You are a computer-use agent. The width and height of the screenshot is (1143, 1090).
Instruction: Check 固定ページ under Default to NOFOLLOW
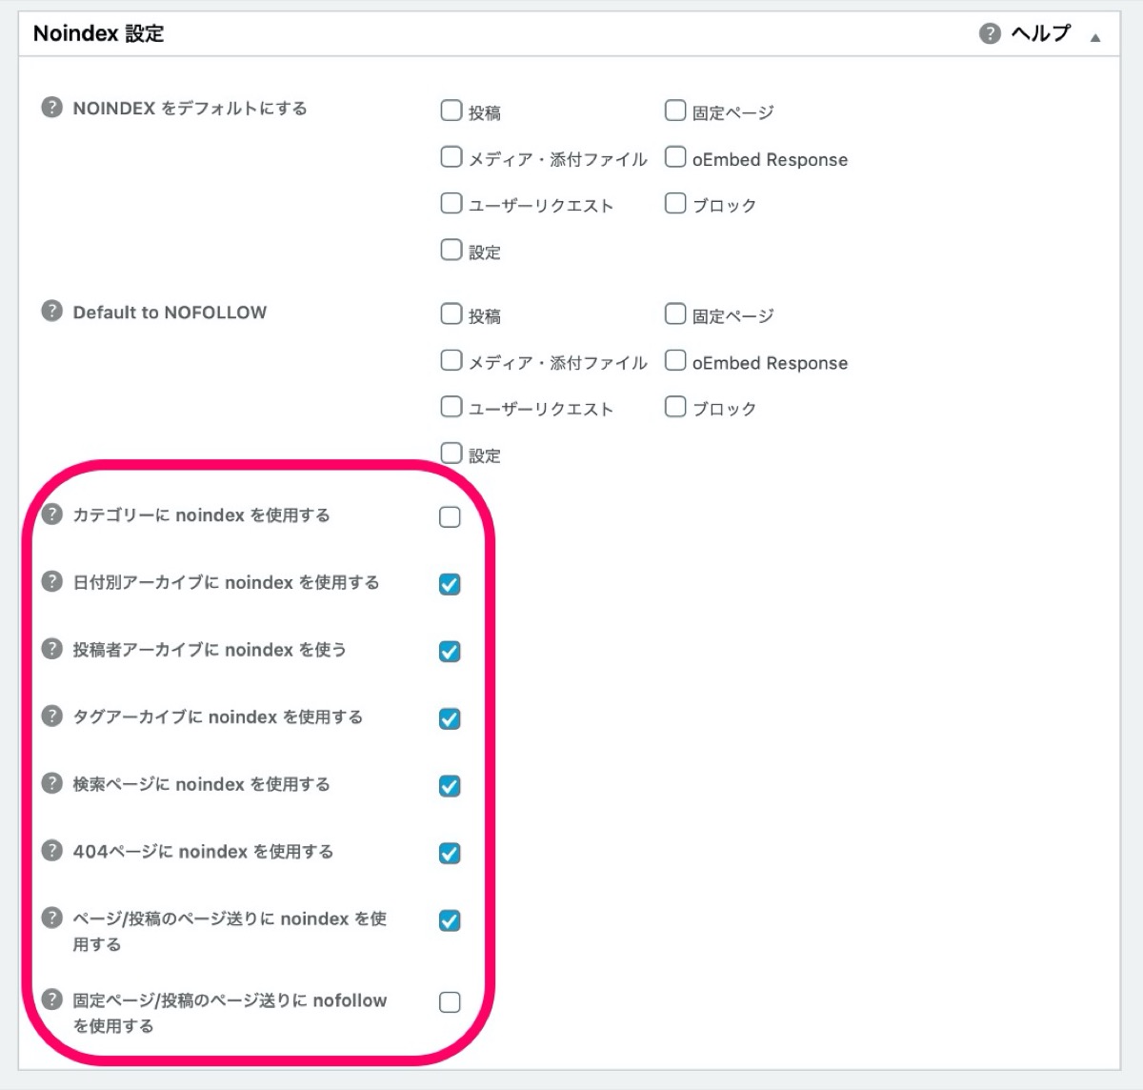click(x=675, y=313)
